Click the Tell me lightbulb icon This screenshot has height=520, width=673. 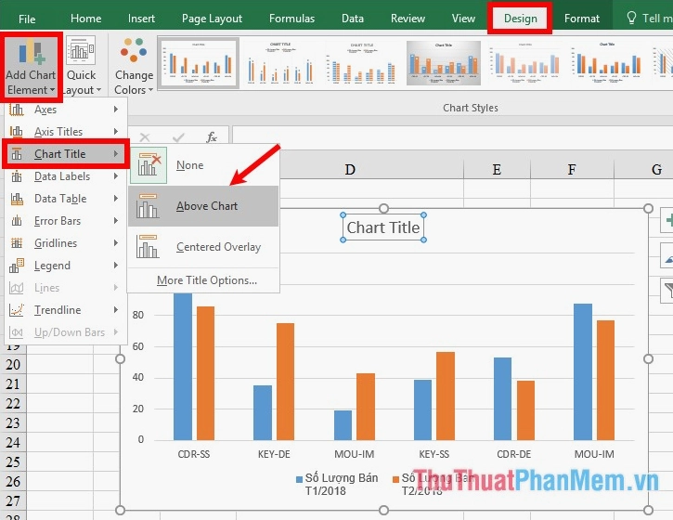(631, 18)
